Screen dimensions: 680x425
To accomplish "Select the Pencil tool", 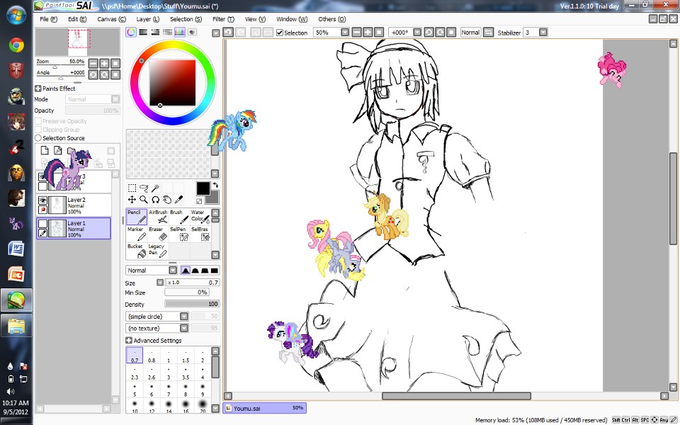I will (136, 217).
